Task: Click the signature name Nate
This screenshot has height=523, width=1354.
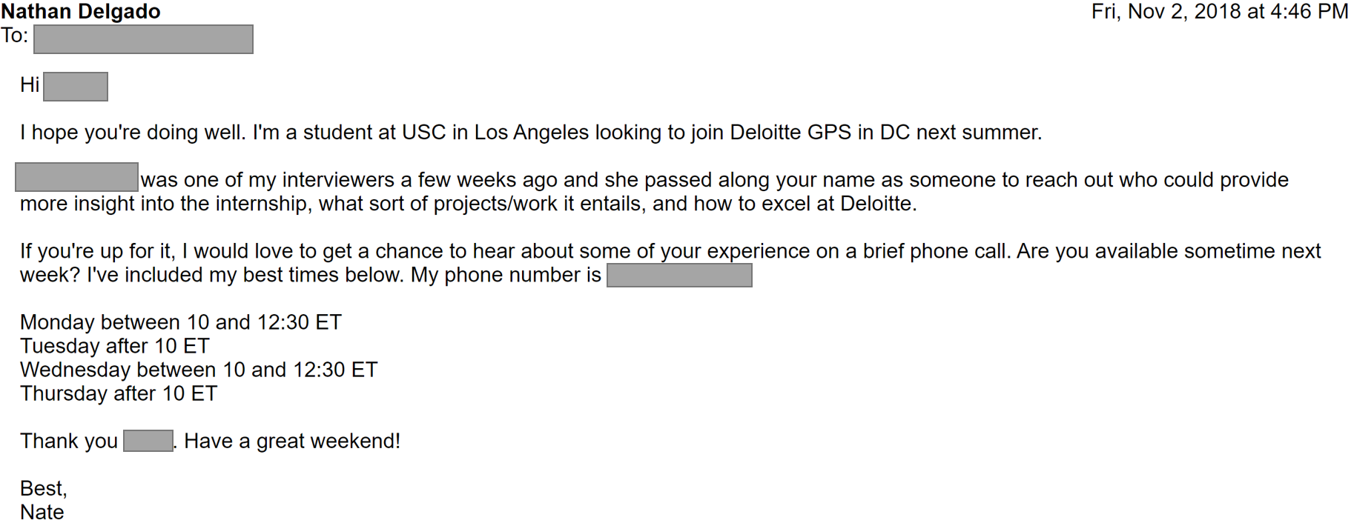Action: (42, 512)
